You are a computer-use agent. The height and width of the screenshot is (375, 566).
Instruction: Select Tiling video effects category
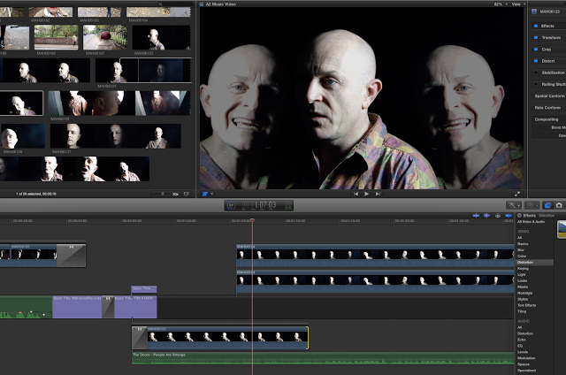coord(522,311)
